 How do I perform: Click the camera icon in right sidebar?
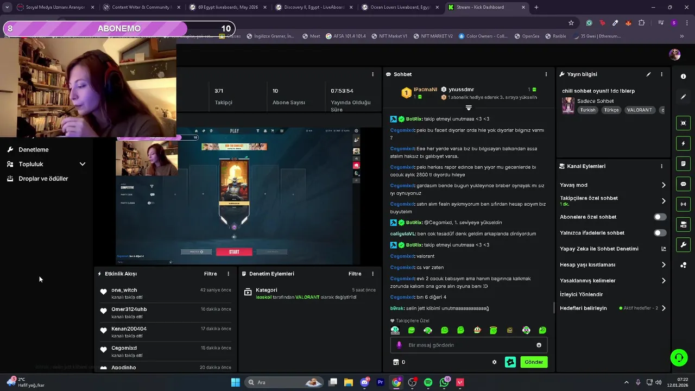pyautogui.click(x=683, y=224)
